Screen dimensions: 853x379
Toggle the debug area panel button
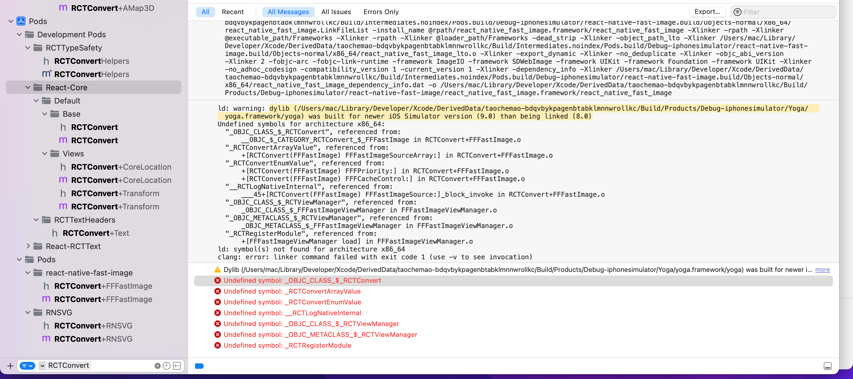(x=827, y=366)
